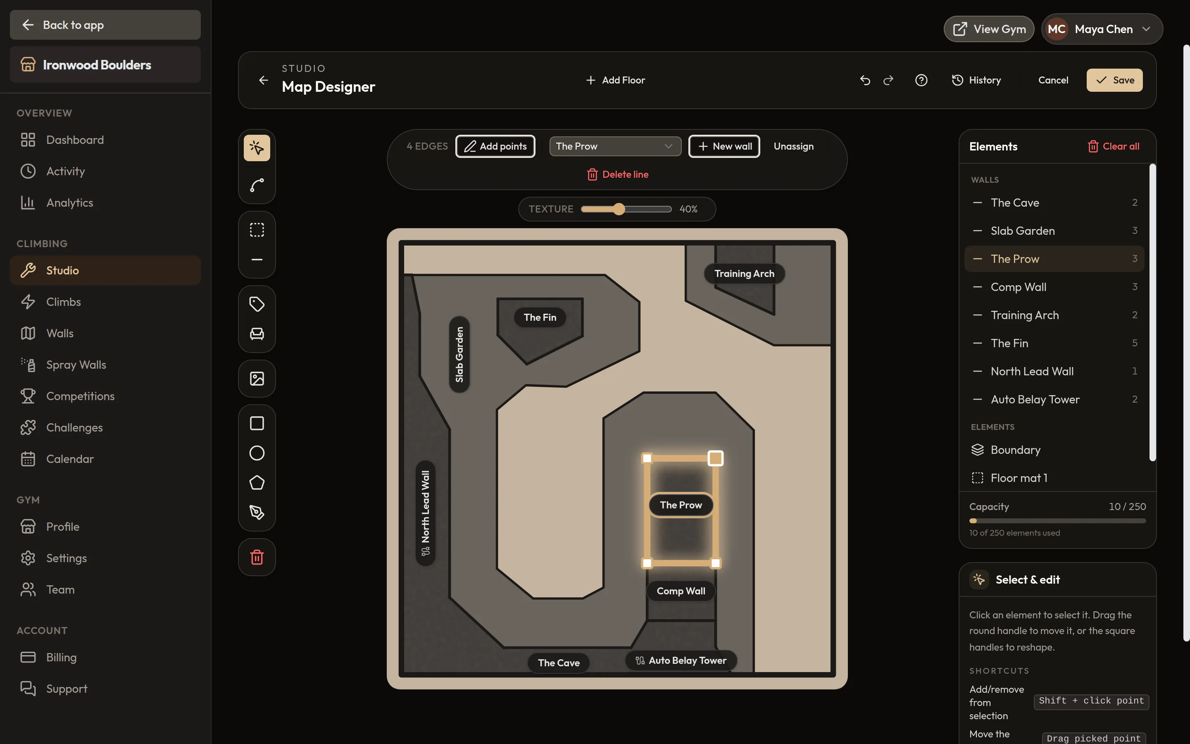Click the Save button
Image resolution: width=1190 pixels, height=744 pixels.
1114,80
